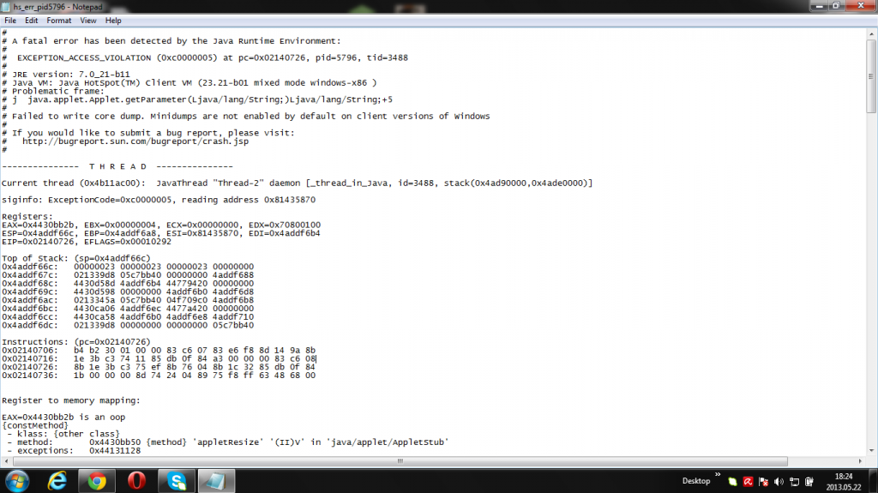The height and width of the screenshot is (493, 878).
Task: Click the 'appletResize' method line
Action: point(228,442)
